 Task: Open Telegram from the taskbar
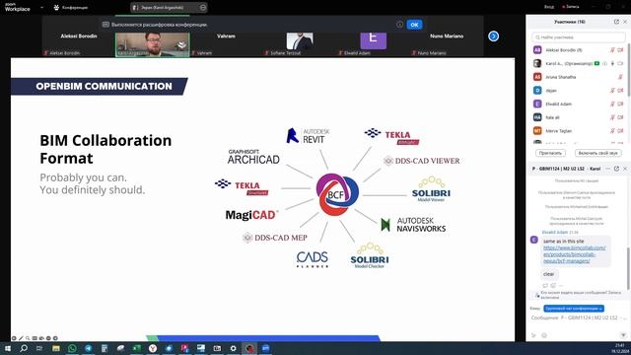(x=88, y=348)
